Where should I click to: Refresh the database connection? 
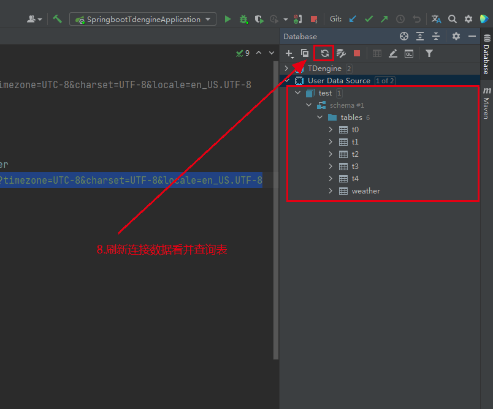point(324,53)
